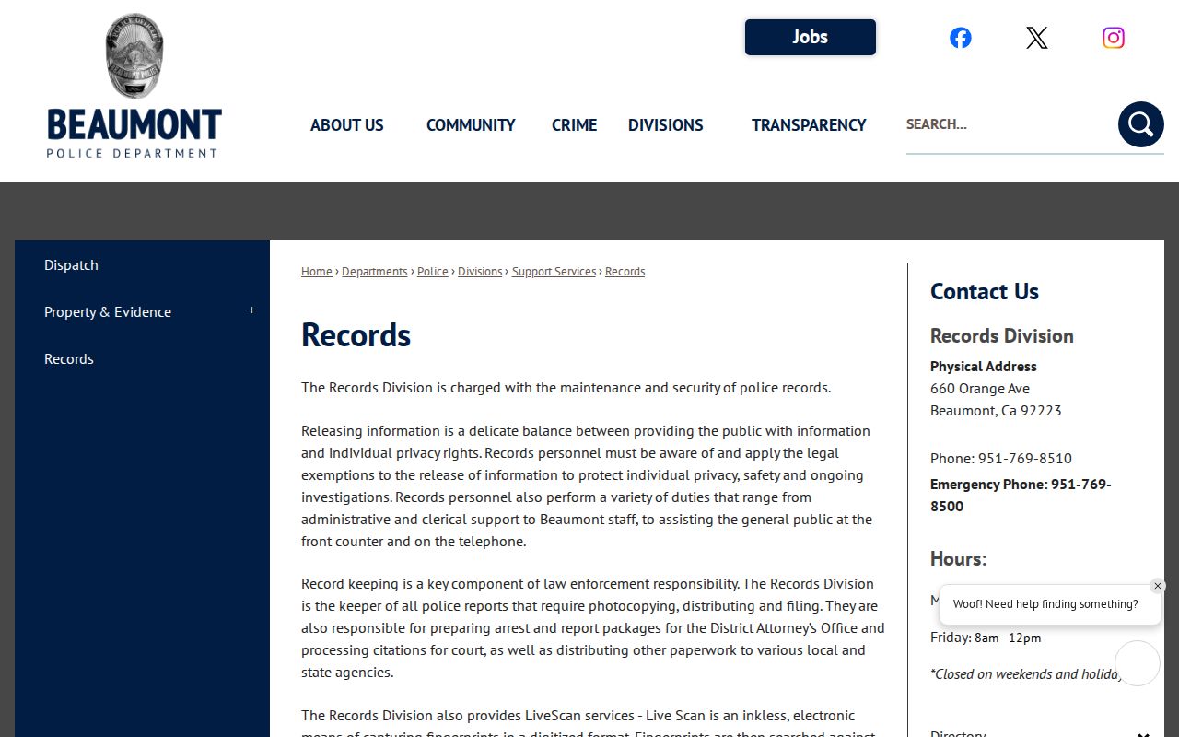
Task: Click the Beaumont Police Department logo
Action: coord(134,86)
